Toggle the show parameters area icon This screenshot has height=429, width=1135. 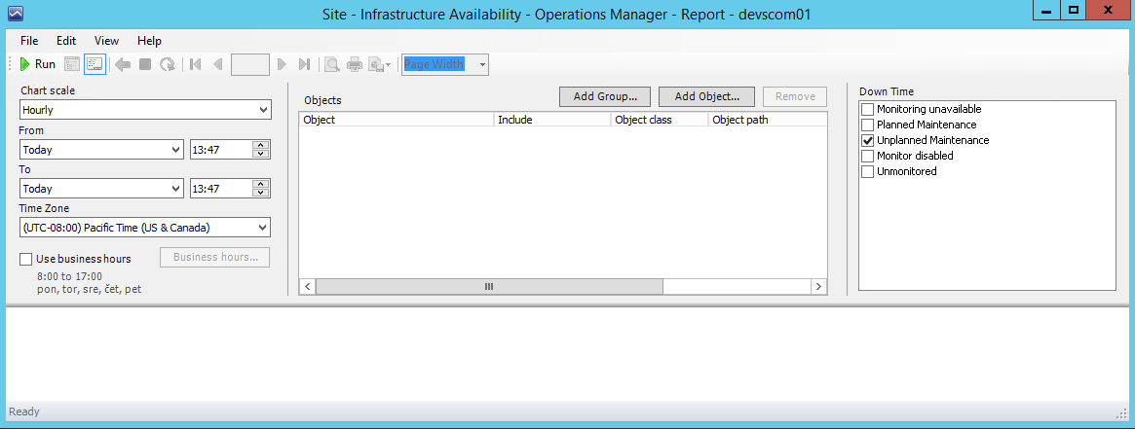tap(95, 64)
